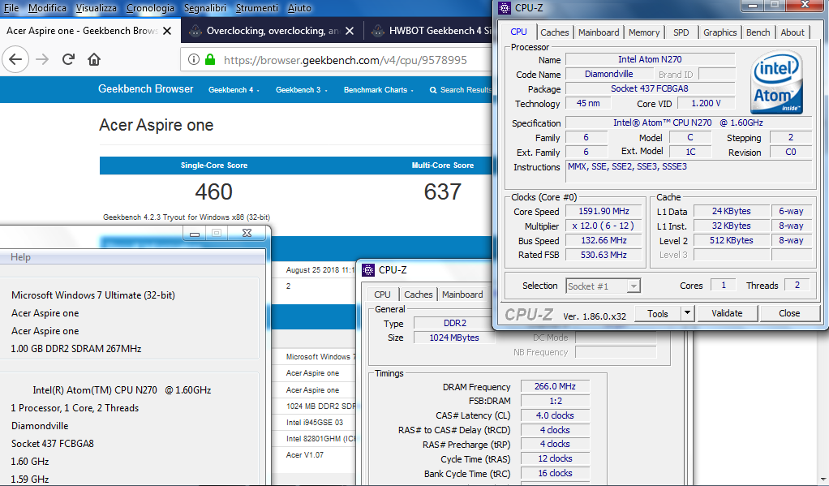Click the Firefox forward arrow
The width and height of the screenshot is (829, 486).
pos(42,59)
